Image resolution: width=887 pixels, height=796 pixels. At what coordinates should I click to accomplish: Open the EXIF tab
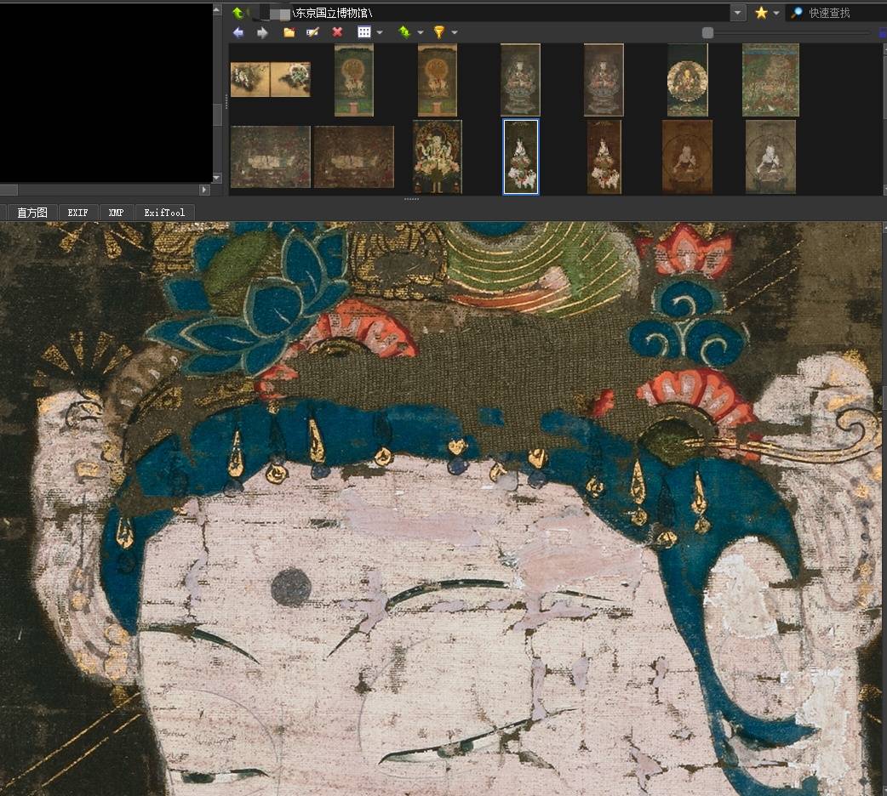pyautogui.click(x=77, y=213)
